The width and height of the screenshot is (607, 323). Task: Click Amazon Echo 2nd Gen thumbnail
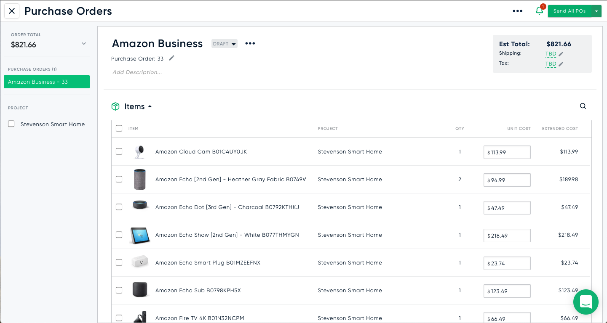(140, 180)
